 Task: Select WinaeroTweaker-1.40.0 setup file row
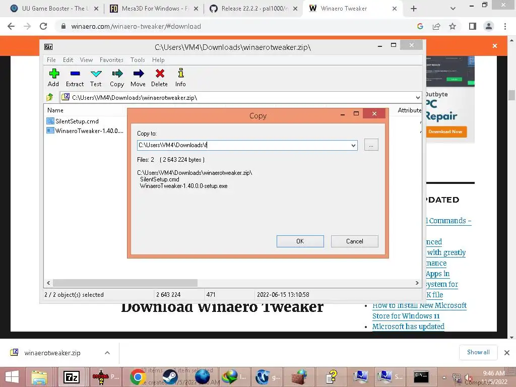(x=85, y=131)
